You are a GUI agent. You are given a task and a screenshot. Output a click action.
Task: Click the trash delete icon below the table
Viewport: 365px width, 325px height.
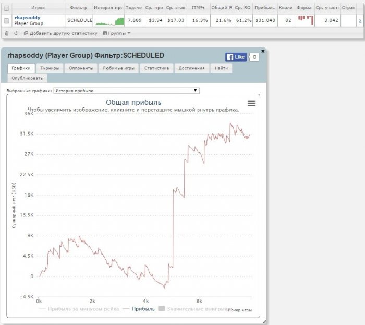pos(7,33)
